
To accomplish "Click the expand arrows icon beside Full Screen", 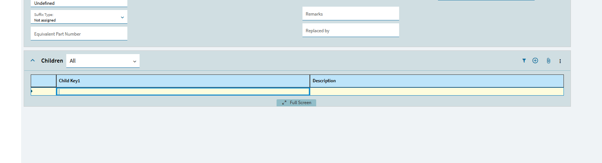I will point(284,103).
